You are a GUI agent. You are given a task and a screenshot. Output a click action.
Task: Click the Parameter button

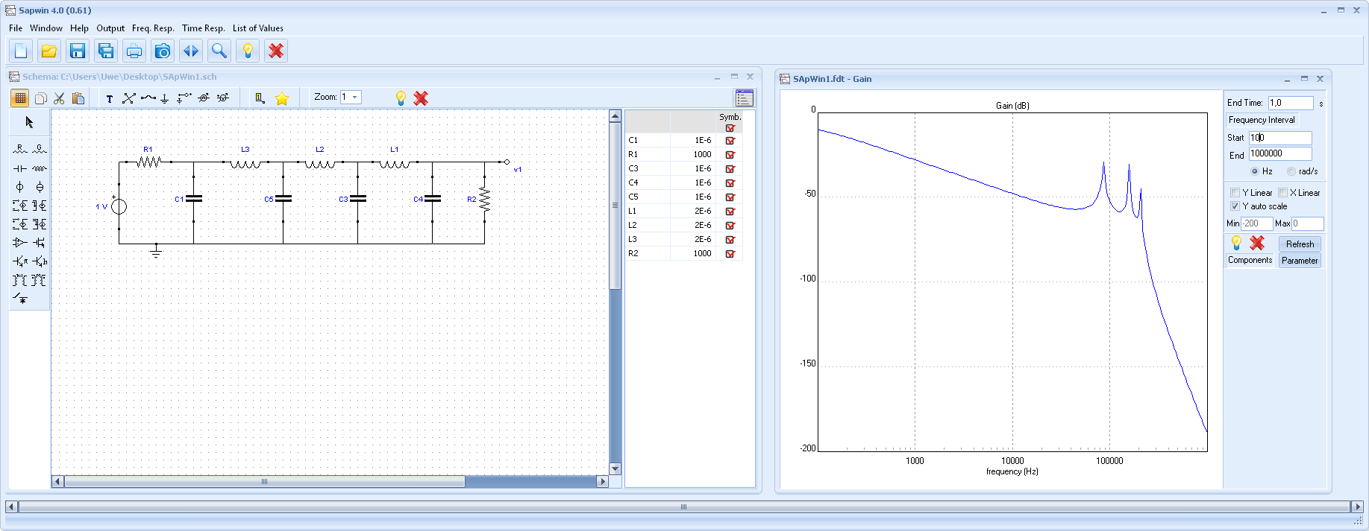[x=1300, y=261]
